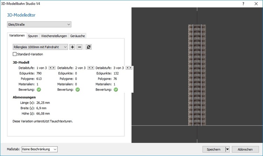The width and height of the screenshot is (263, 156).
Task: Click the 3D-Modell section heading
Action: point(21,63)
